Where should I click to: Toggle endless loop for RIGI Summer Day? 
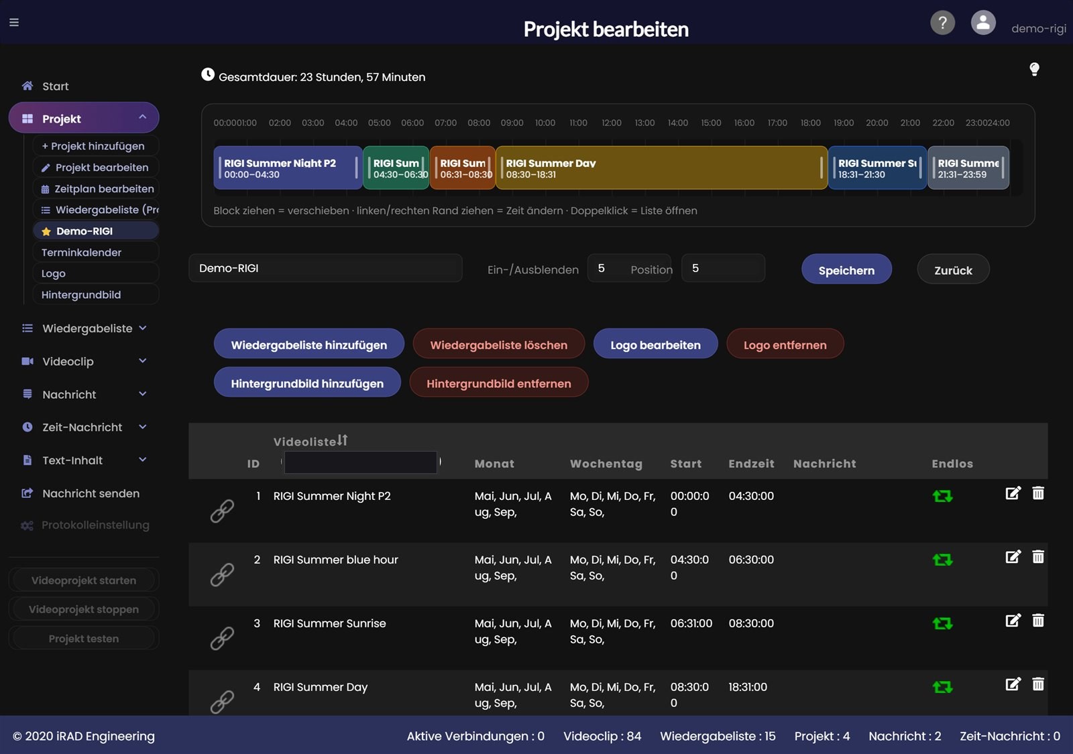[942, 688]
